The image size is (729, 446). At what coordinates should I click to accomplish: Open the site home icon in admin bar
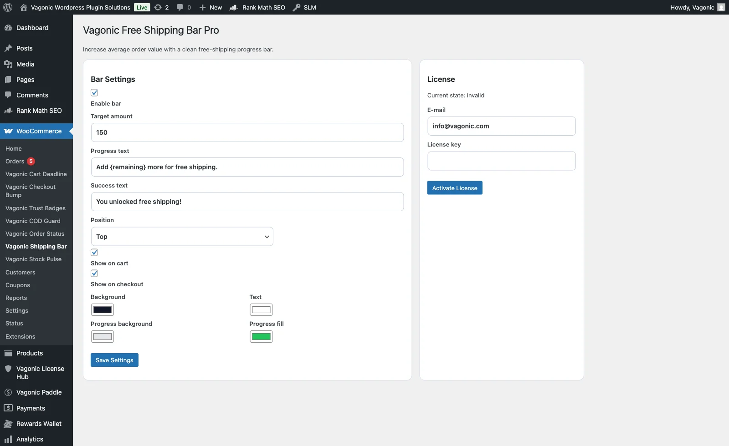click(24, 7)
